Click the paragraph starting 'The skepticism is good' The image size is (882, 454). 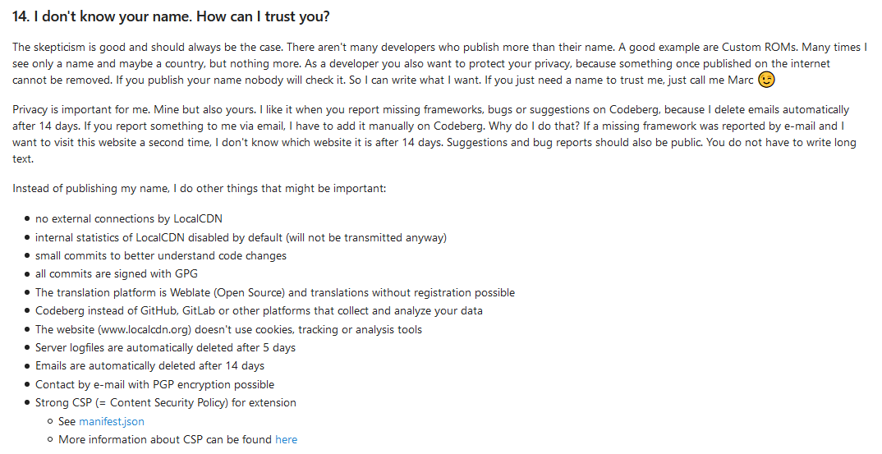pyautogui.click(x=411, y=64)
